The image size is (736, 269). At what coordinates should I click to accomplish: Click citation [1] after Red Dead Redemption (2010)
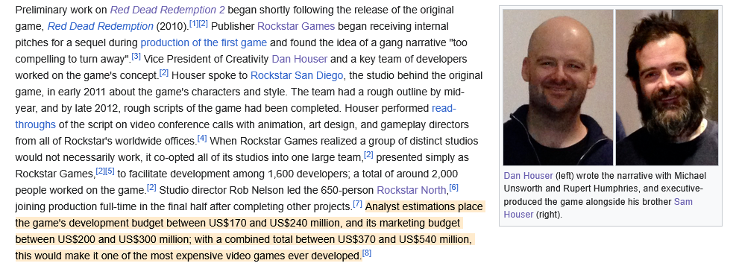coord(194,23)
